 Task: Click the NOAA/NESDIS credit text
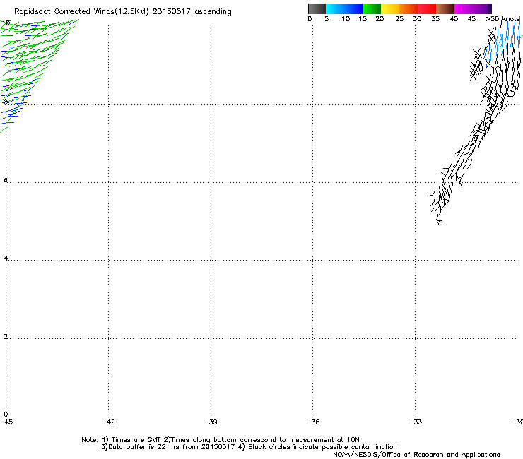click(416, 455)
